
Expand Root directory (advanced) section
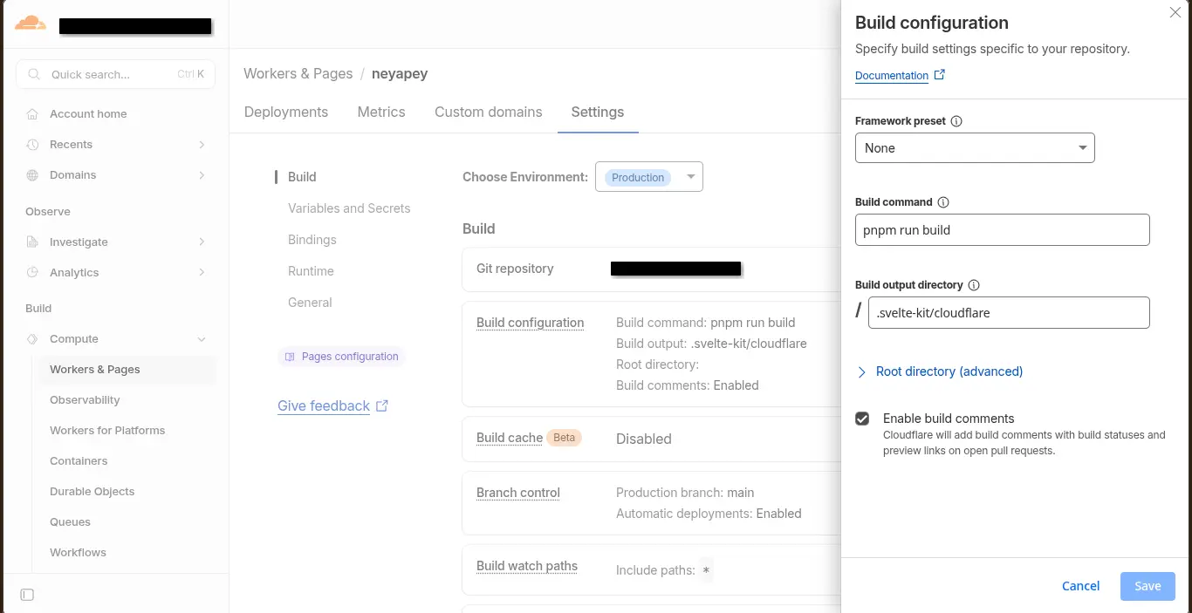pos(939,371)
